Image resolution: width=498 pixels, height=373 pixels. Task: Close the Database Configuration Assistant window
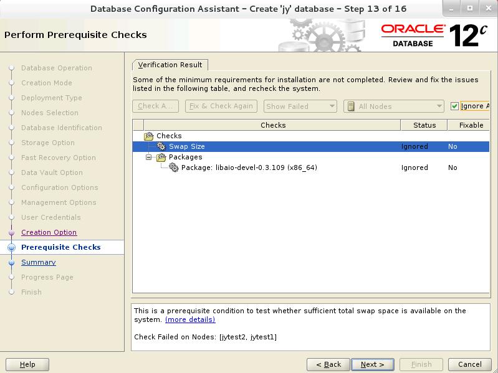click(x=489, y=9)
